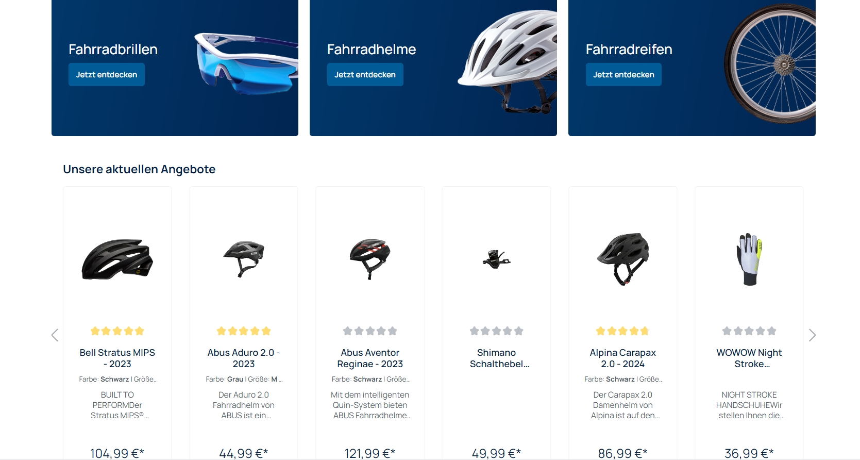Open the Abus Aventor Reginae - 2023 title
The image size is (860, 460).
pyautogui.click(x=370, y=358)
